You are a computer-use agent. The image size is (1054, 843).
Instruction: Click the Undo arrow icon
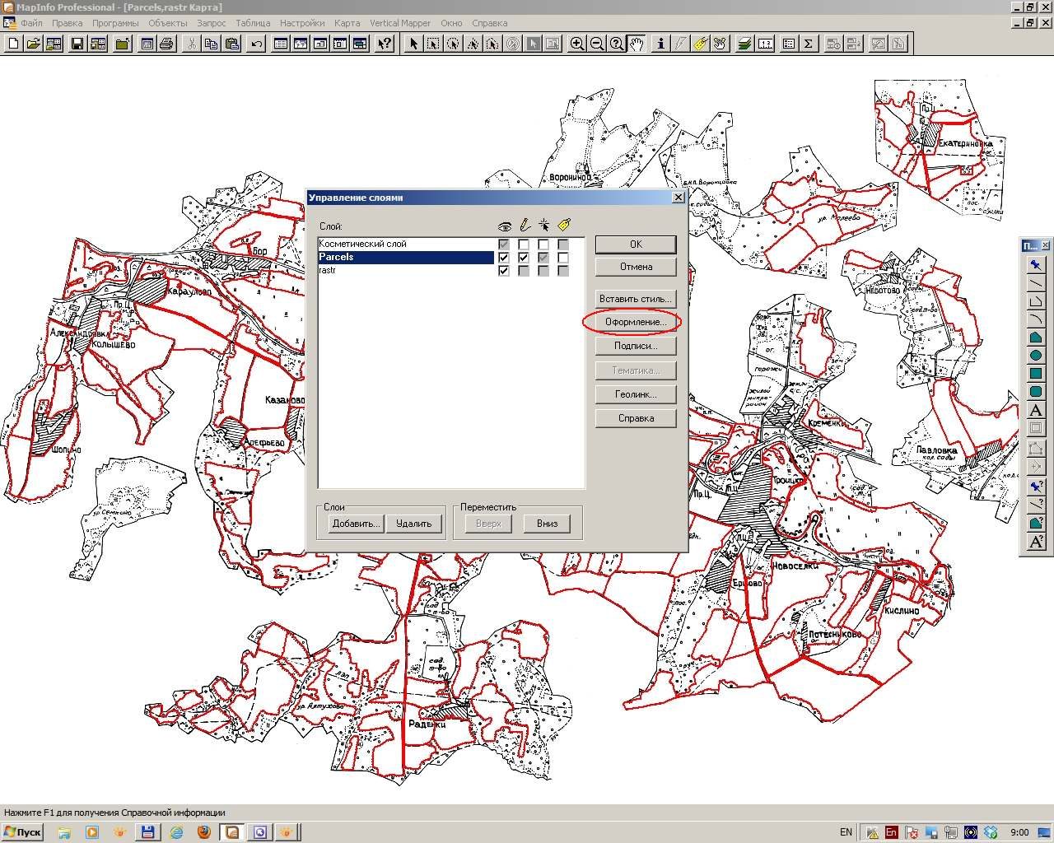(256, 44)
